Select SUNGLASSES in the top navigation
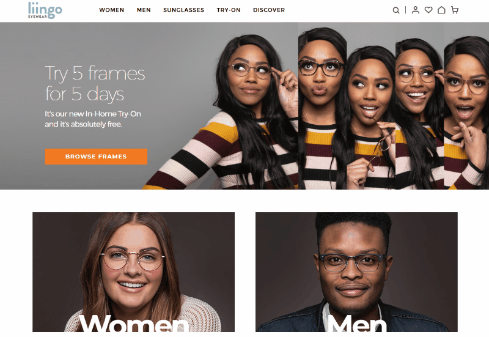 184,10
